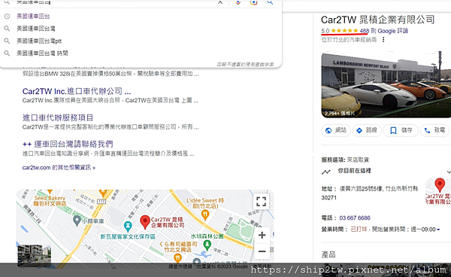Open street view thumbnail on the map
The width and height of the screenshot is (451, 277).
[x=35, y=255]
